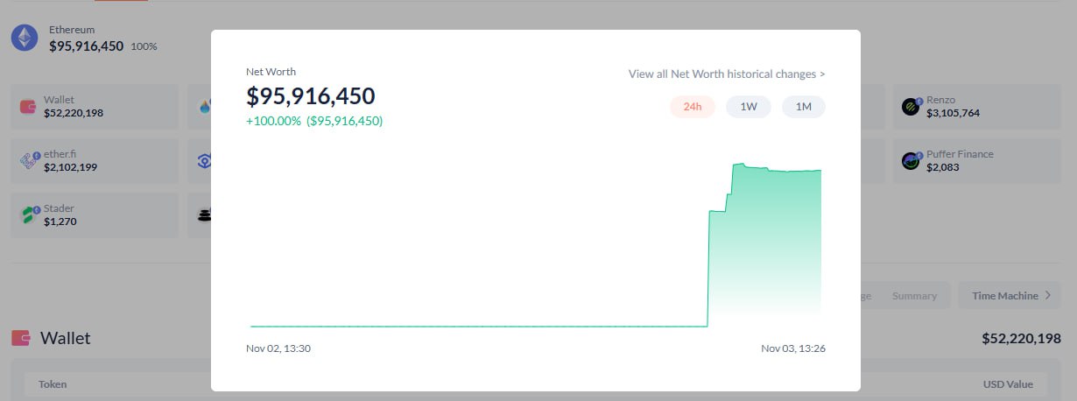The width and height of the screenshot is (1077, 401).
Task: Switch to the Summary tab
Action: click(914, 296)
